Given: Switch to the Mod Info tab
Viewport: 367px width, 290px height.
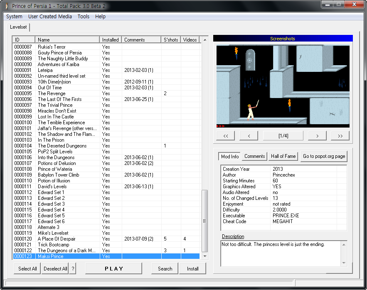Looking at the screenshot, I should [x=230, y=157].
